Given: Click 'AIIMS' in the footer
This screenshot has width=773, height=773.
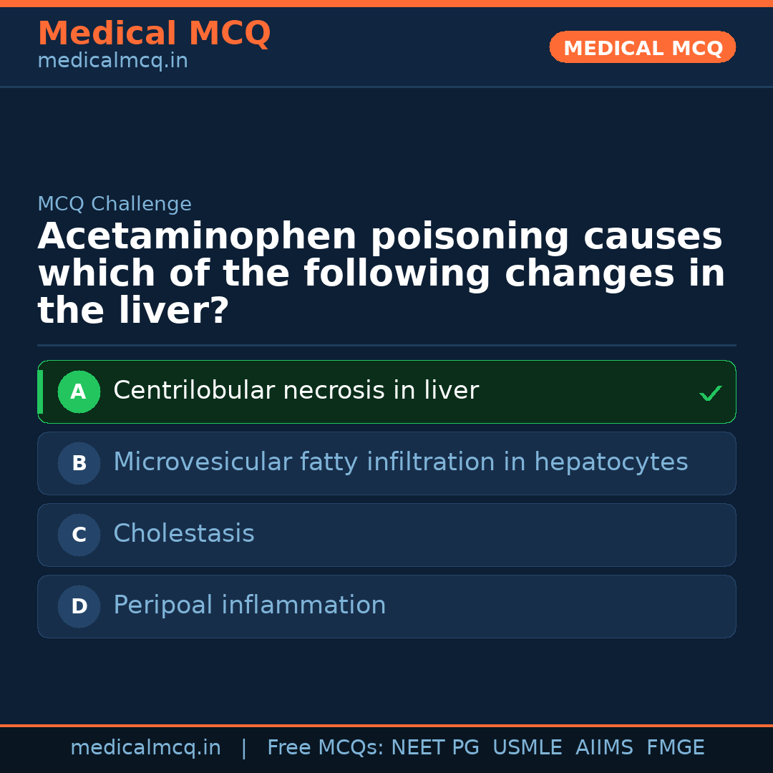Looking at the screenshot, I should tap(604, 748).
